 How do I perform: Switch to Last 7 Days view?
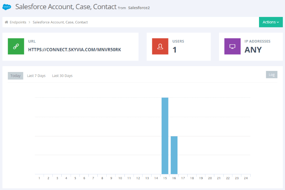click(x=36, y=76)
